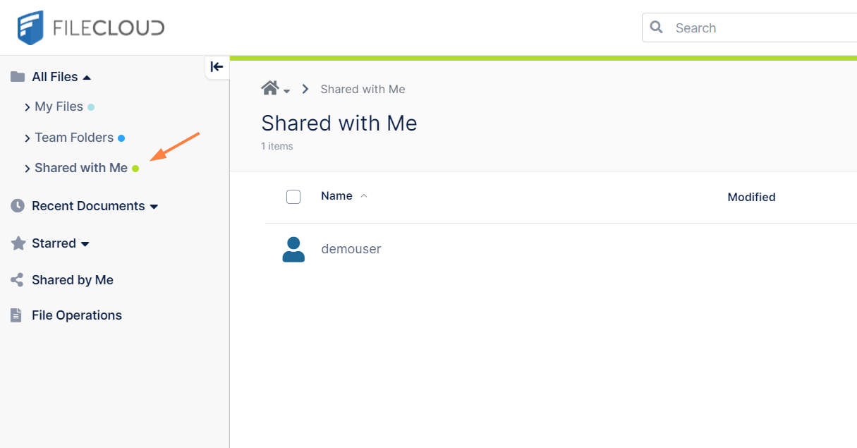Click the search magnifier icon
857x448 pixels.
coord(657,28)
